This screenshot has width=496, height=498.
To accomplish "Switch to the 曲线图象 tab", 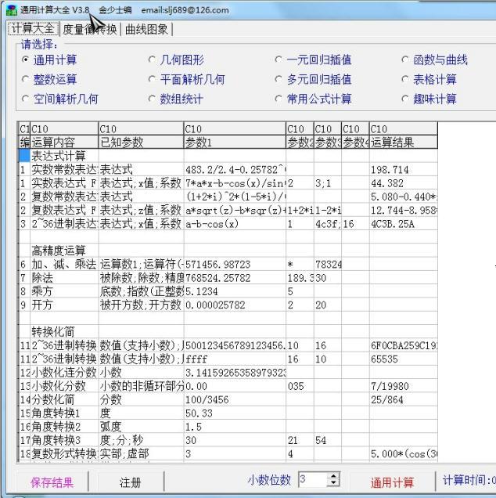I will [146, 29].
